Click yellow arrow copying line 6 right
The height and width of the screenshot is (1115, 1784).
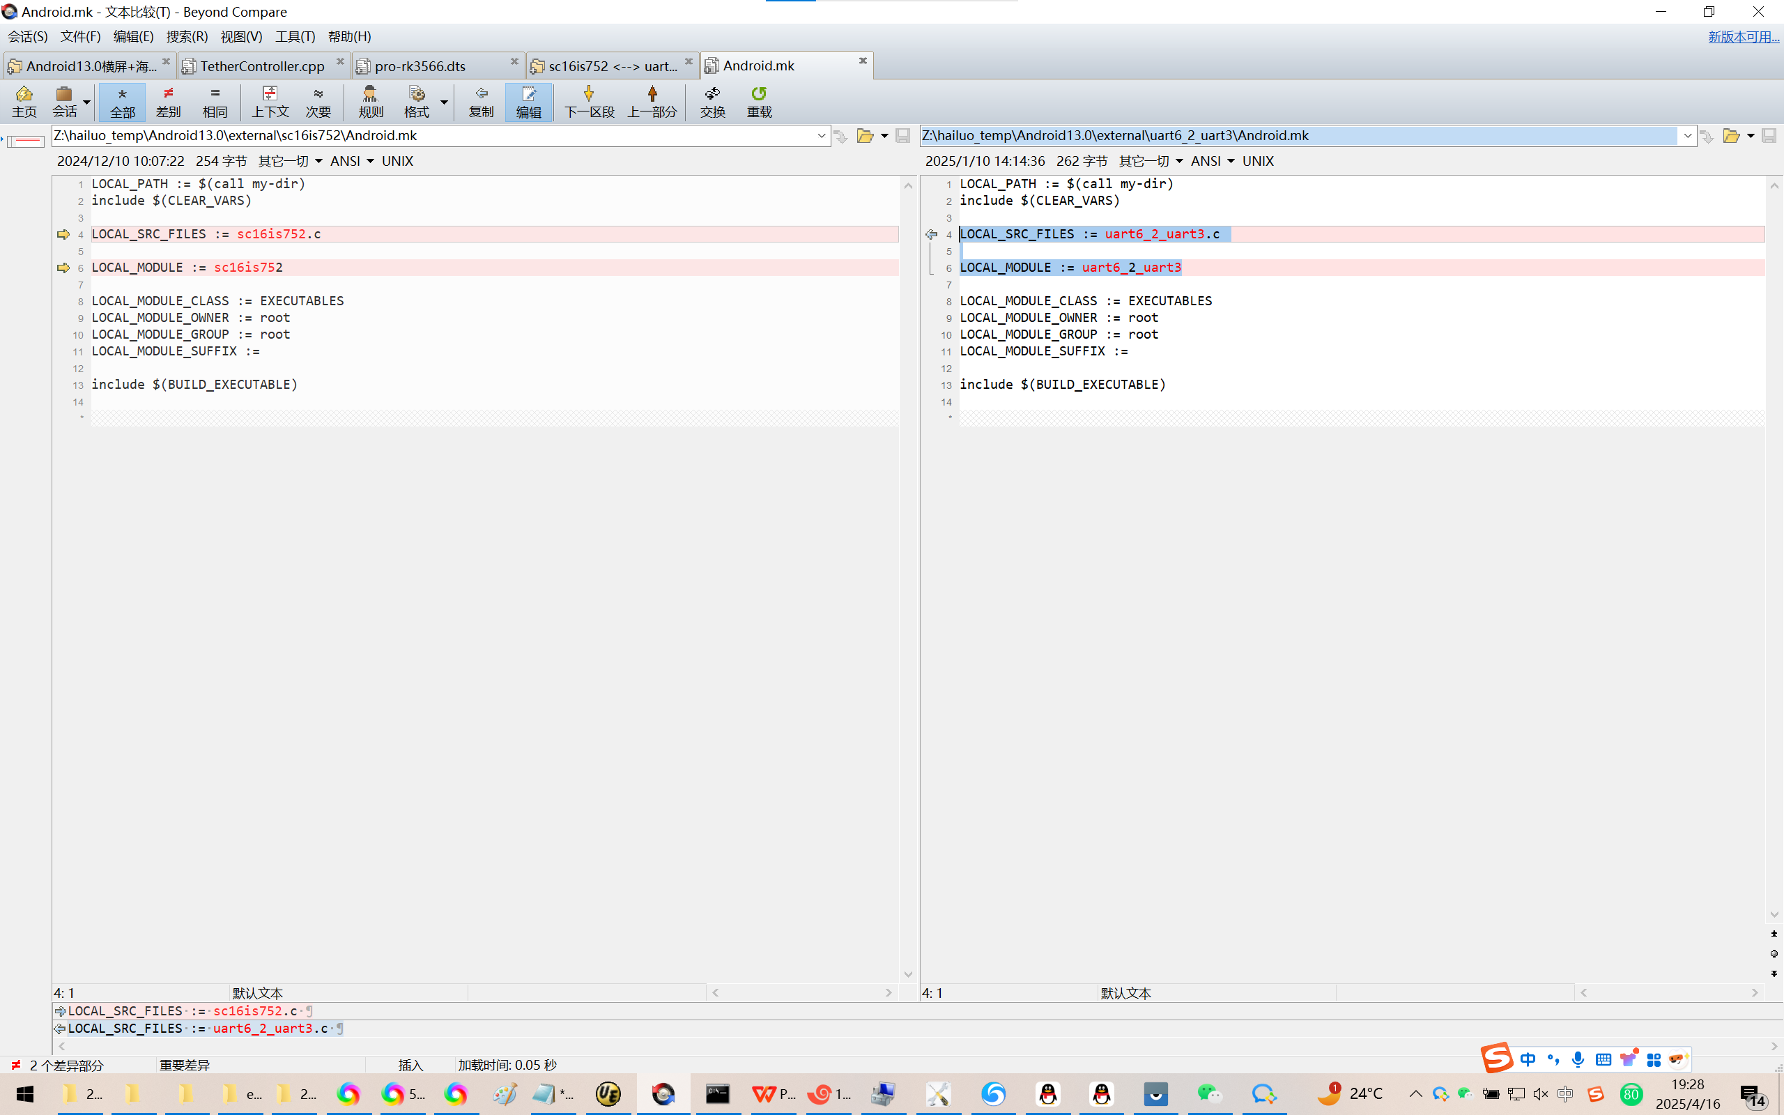[63, 268]
